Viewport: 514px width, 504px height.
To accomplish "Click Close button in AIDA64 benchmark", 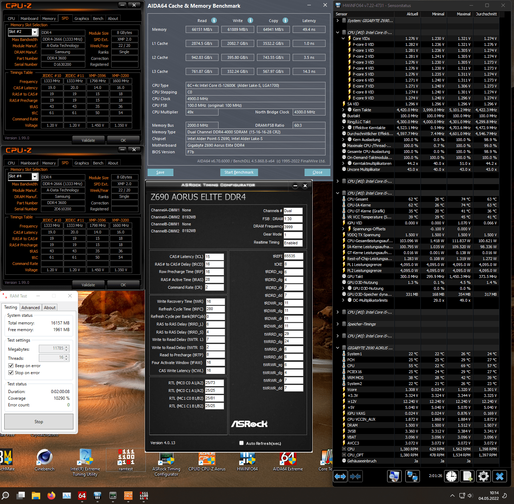I will pos(317,172).
